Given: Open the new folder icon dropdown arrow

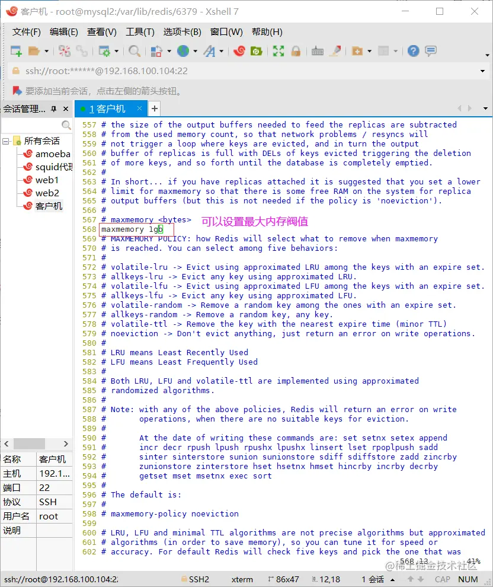Looking at the screenshot, I should 370,51.
